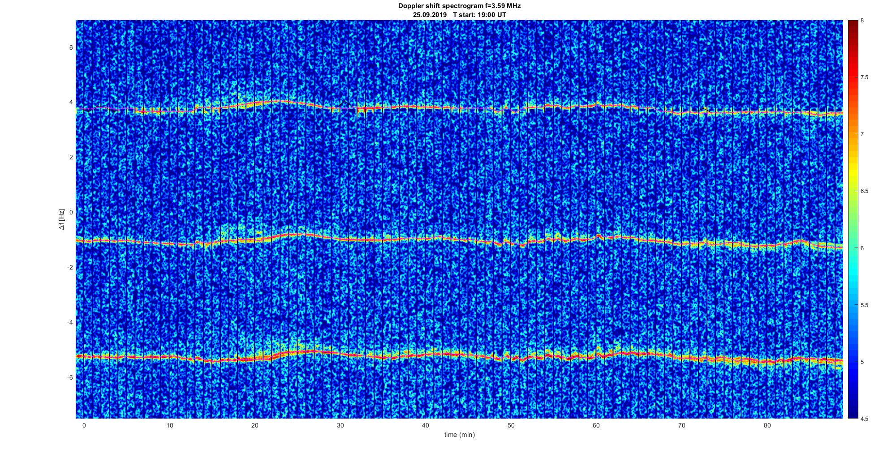Click the x-axis tick label '40'
This screenshot has height=449, width=896.
click(426, 425)
